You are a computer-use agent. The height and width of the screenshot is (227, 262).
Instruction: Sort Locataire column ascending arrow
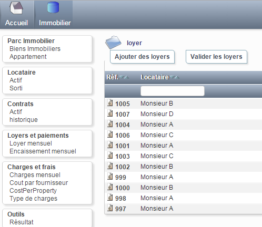(x=177, y=77)
